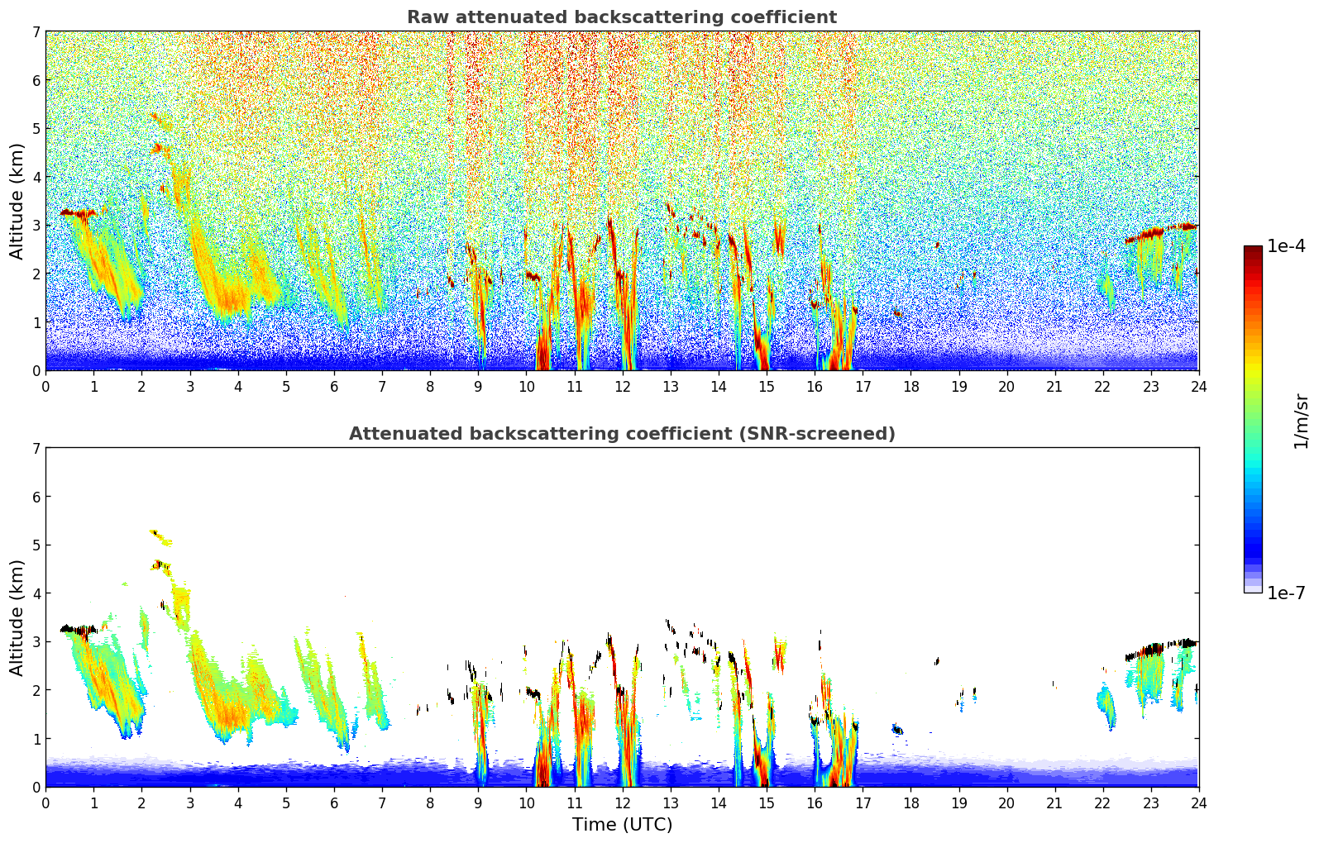Image resolution: width=1319 pixels, height=843 pixels.
Task: Click the "1e-4" colorbar maximum label
Action: (1286, 246)
